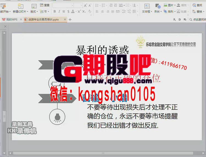Apply font color A button
Screen dimensions: 206x157
point(73,12)
